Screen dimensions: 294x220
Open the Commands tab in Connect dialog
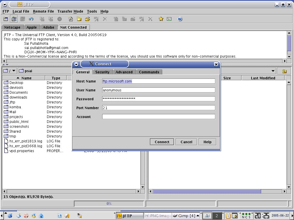point(149,72)
